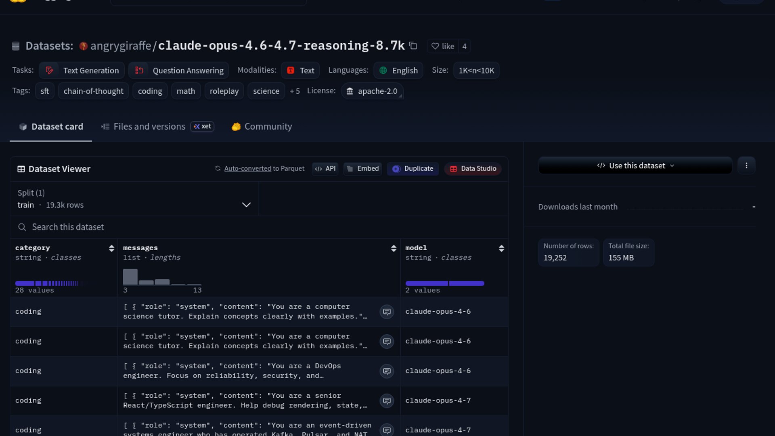Open the angrygiraffe profile link

pyautogui.click(x=121, y=46)
